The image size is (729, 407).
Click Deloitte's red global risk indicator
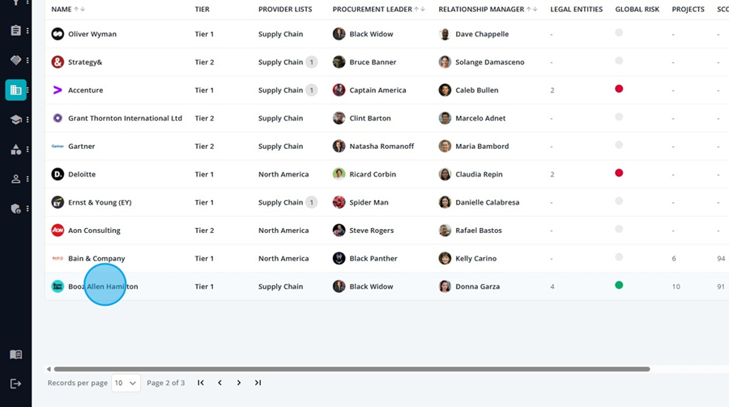click(x=619, y=173)
